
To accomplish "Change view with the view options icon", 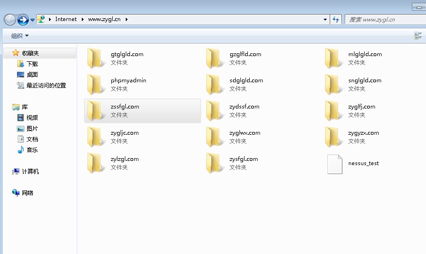I will tap(418, 36).
